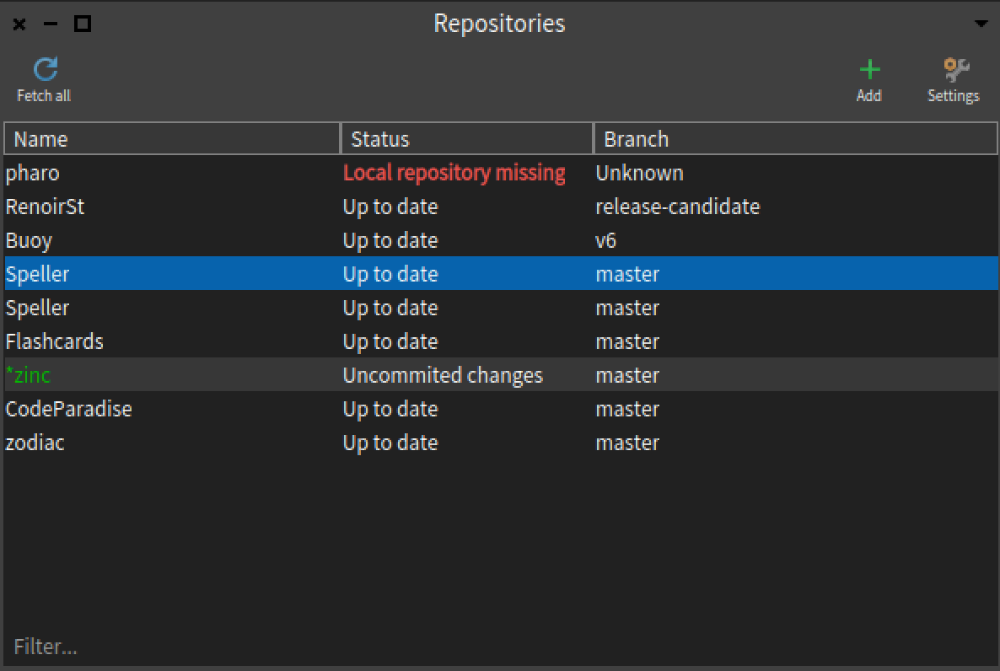Screen dimensions: 1000x671
Task: Open Settings via the wrench icon
Action: pyautogui.click(x=954, y=70)
